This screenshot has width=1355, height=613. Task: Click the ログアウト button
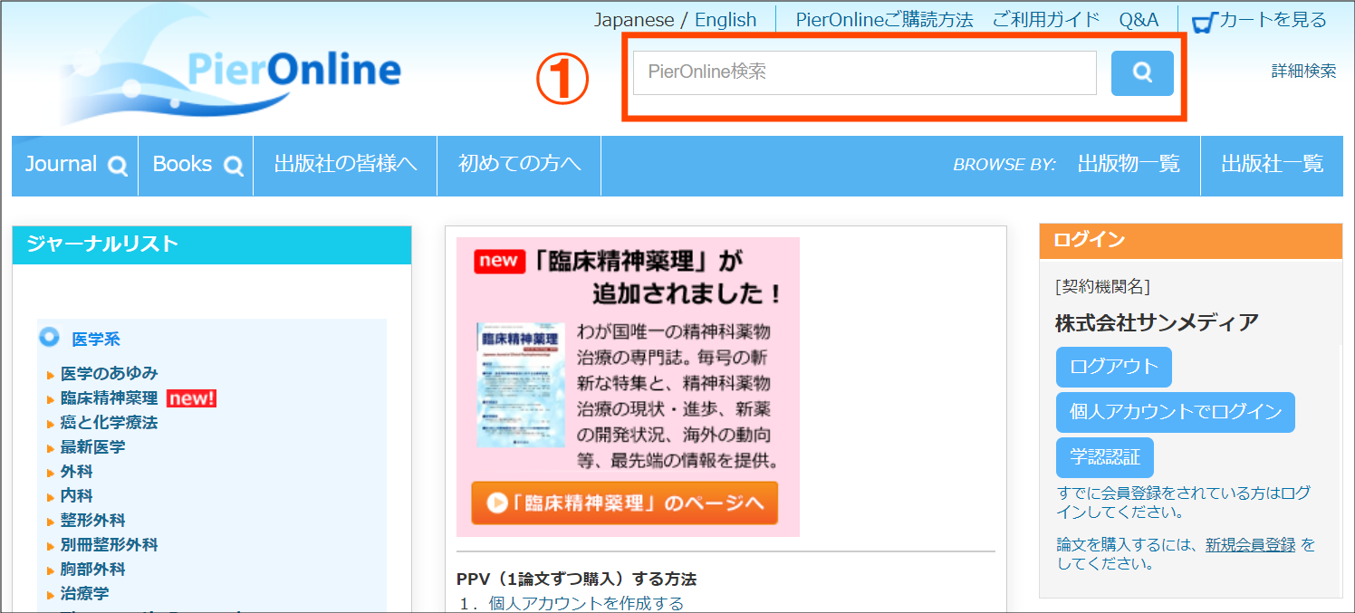coord(1114,367)
